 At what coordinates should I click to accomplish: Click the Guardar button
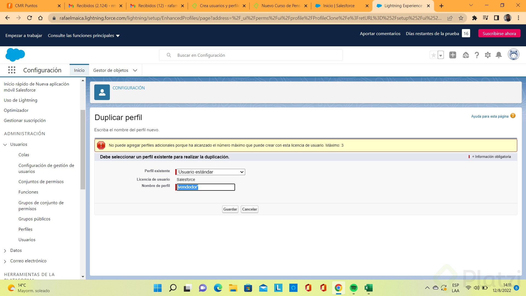(x=230, y=209)
